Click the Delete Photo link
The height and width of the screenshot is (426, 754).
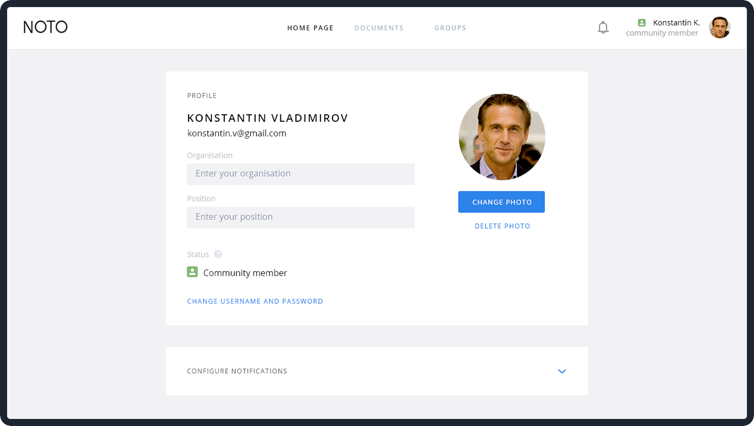click(x=502, y=226)
